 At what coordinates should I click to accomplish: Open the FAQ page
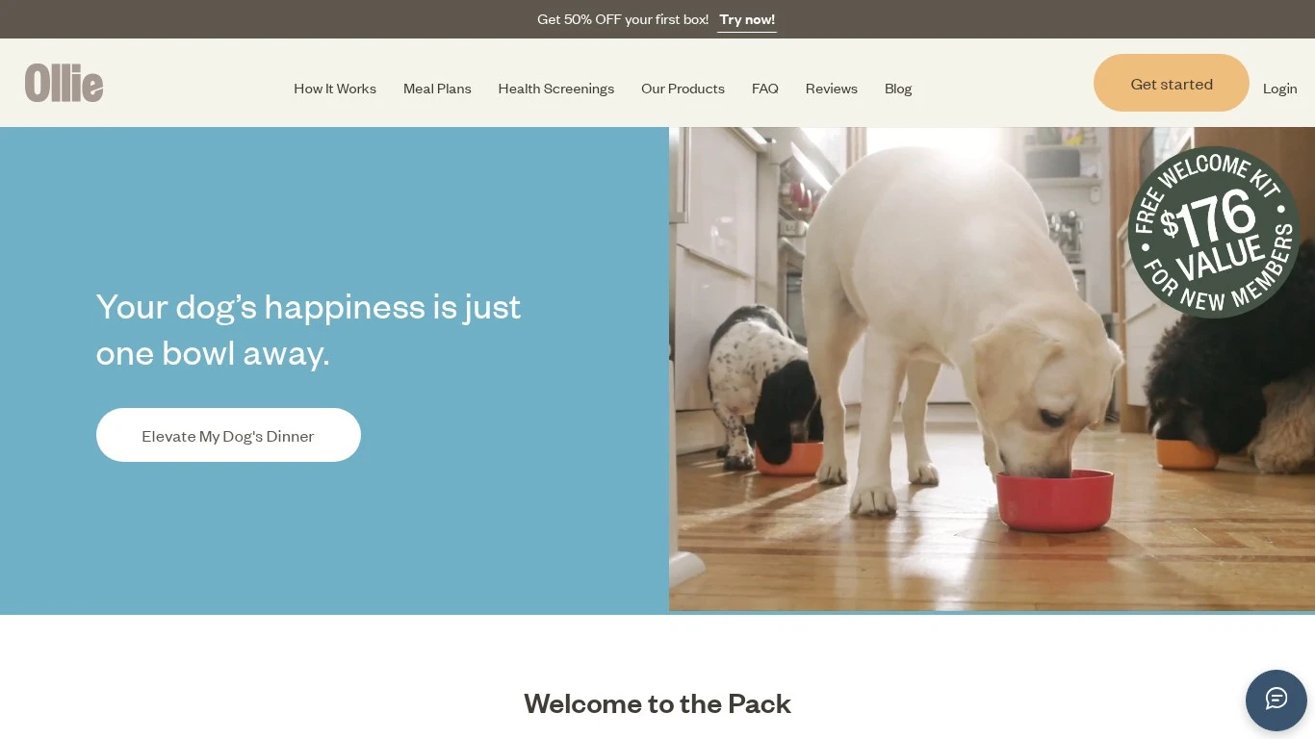click(765, 89)
